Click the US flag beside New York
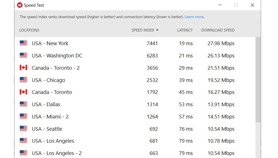Screen dimensions: 278x158 (23, 43)
